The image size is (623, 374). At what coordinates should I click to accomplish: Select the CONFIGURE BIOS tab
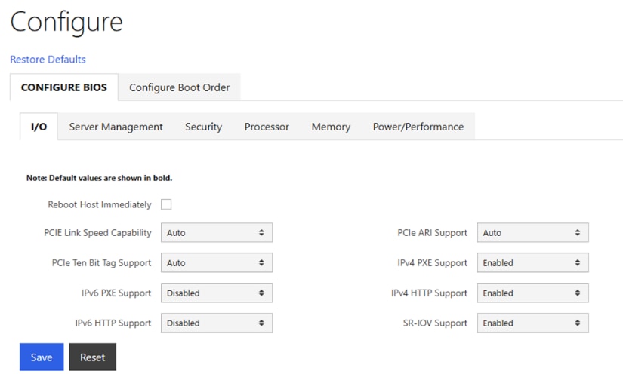[x=64, y=87]
